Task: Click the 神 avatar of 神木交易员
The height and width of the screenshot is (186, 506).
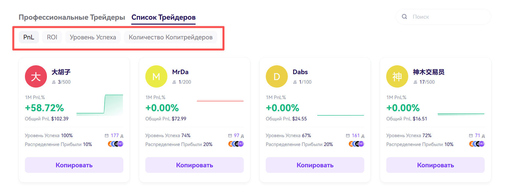Action: [397, 77]
